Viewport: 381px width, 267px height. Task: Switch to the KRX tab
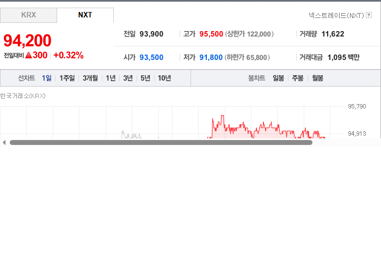click(x=28, y=15)
